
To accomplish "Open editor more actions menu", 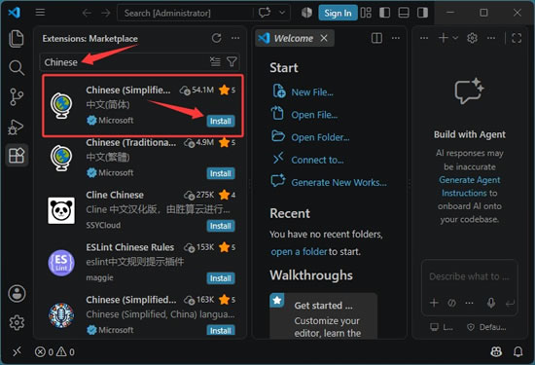I will coord(396,38).
